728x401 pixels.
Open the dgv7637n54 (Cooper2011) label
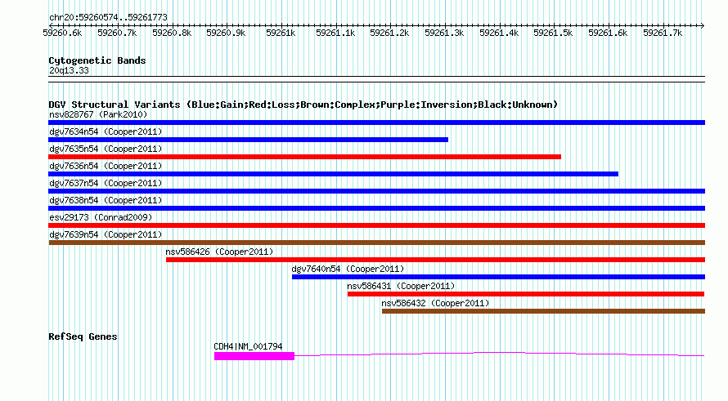click(106, 183)
